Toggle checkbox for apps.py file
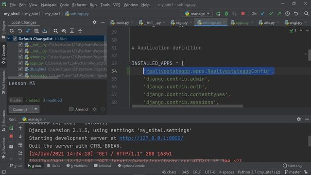Image resolution: width=311 pixels, height=175 pixels. [x=20, y=63]
